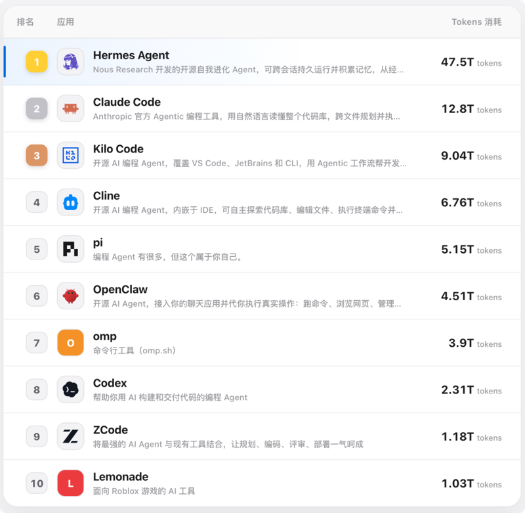Click the 面向 Roblox 游戏 description
Viewport: 525px width, 513px height.
point(144,491)
